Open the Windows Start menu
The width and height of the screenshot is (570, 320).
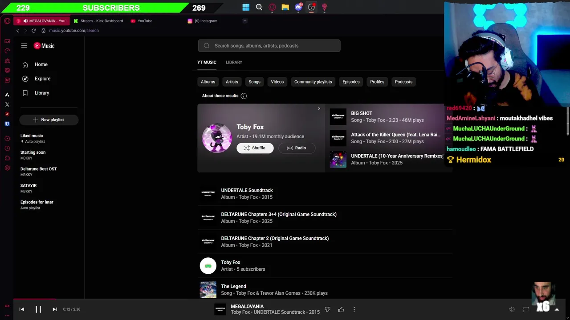pos(246,7)
